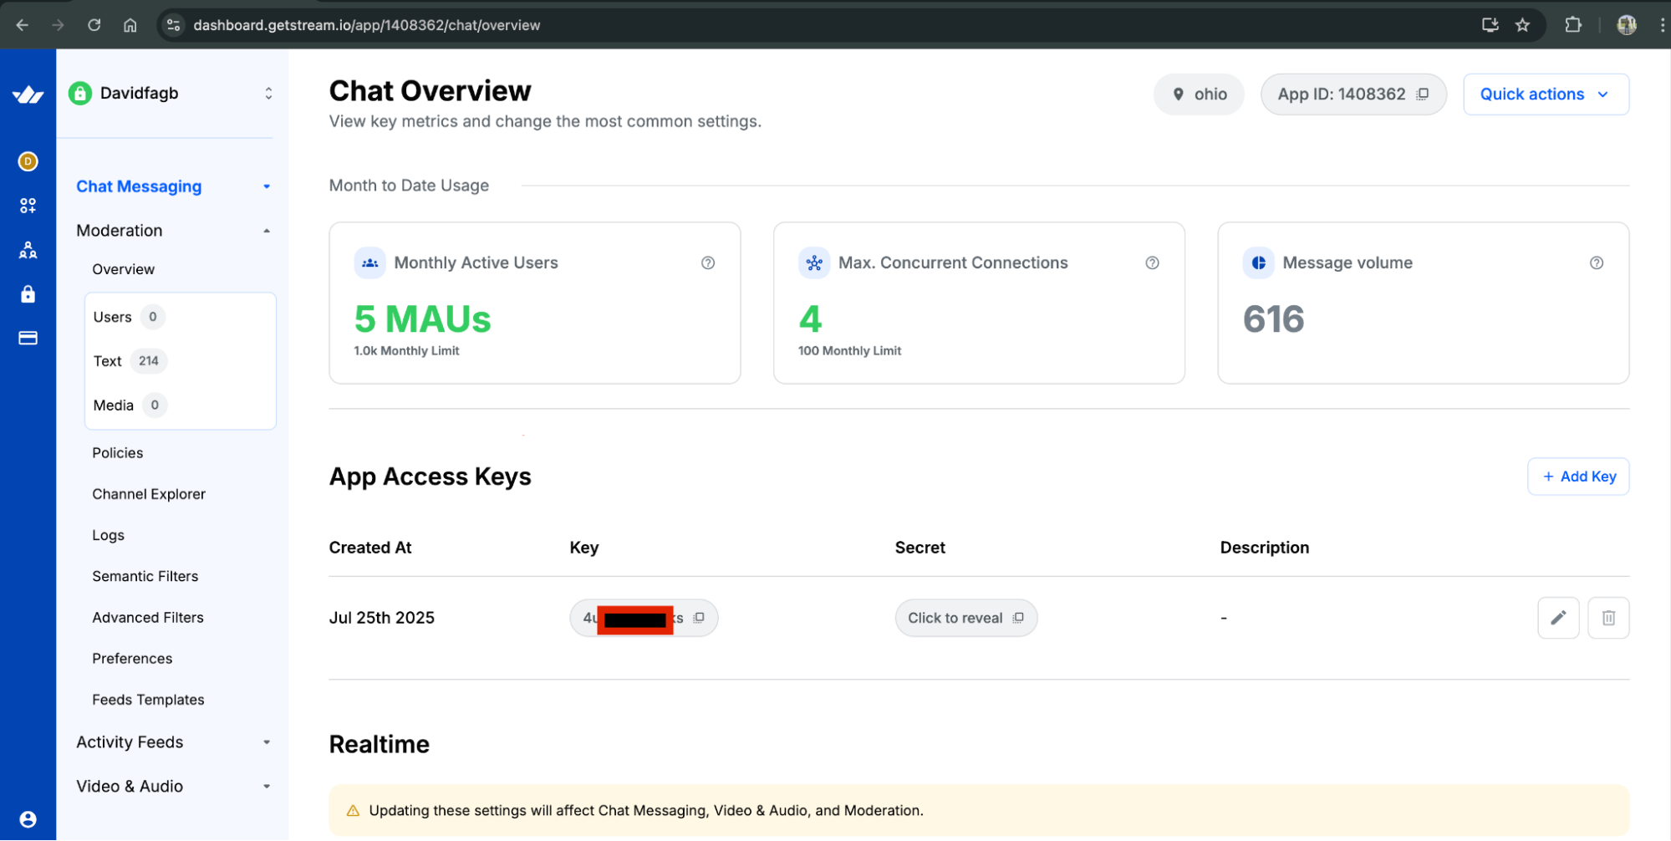Open the Davidfagb app switcher
The image size is (1671, 841).
point(171,94)
